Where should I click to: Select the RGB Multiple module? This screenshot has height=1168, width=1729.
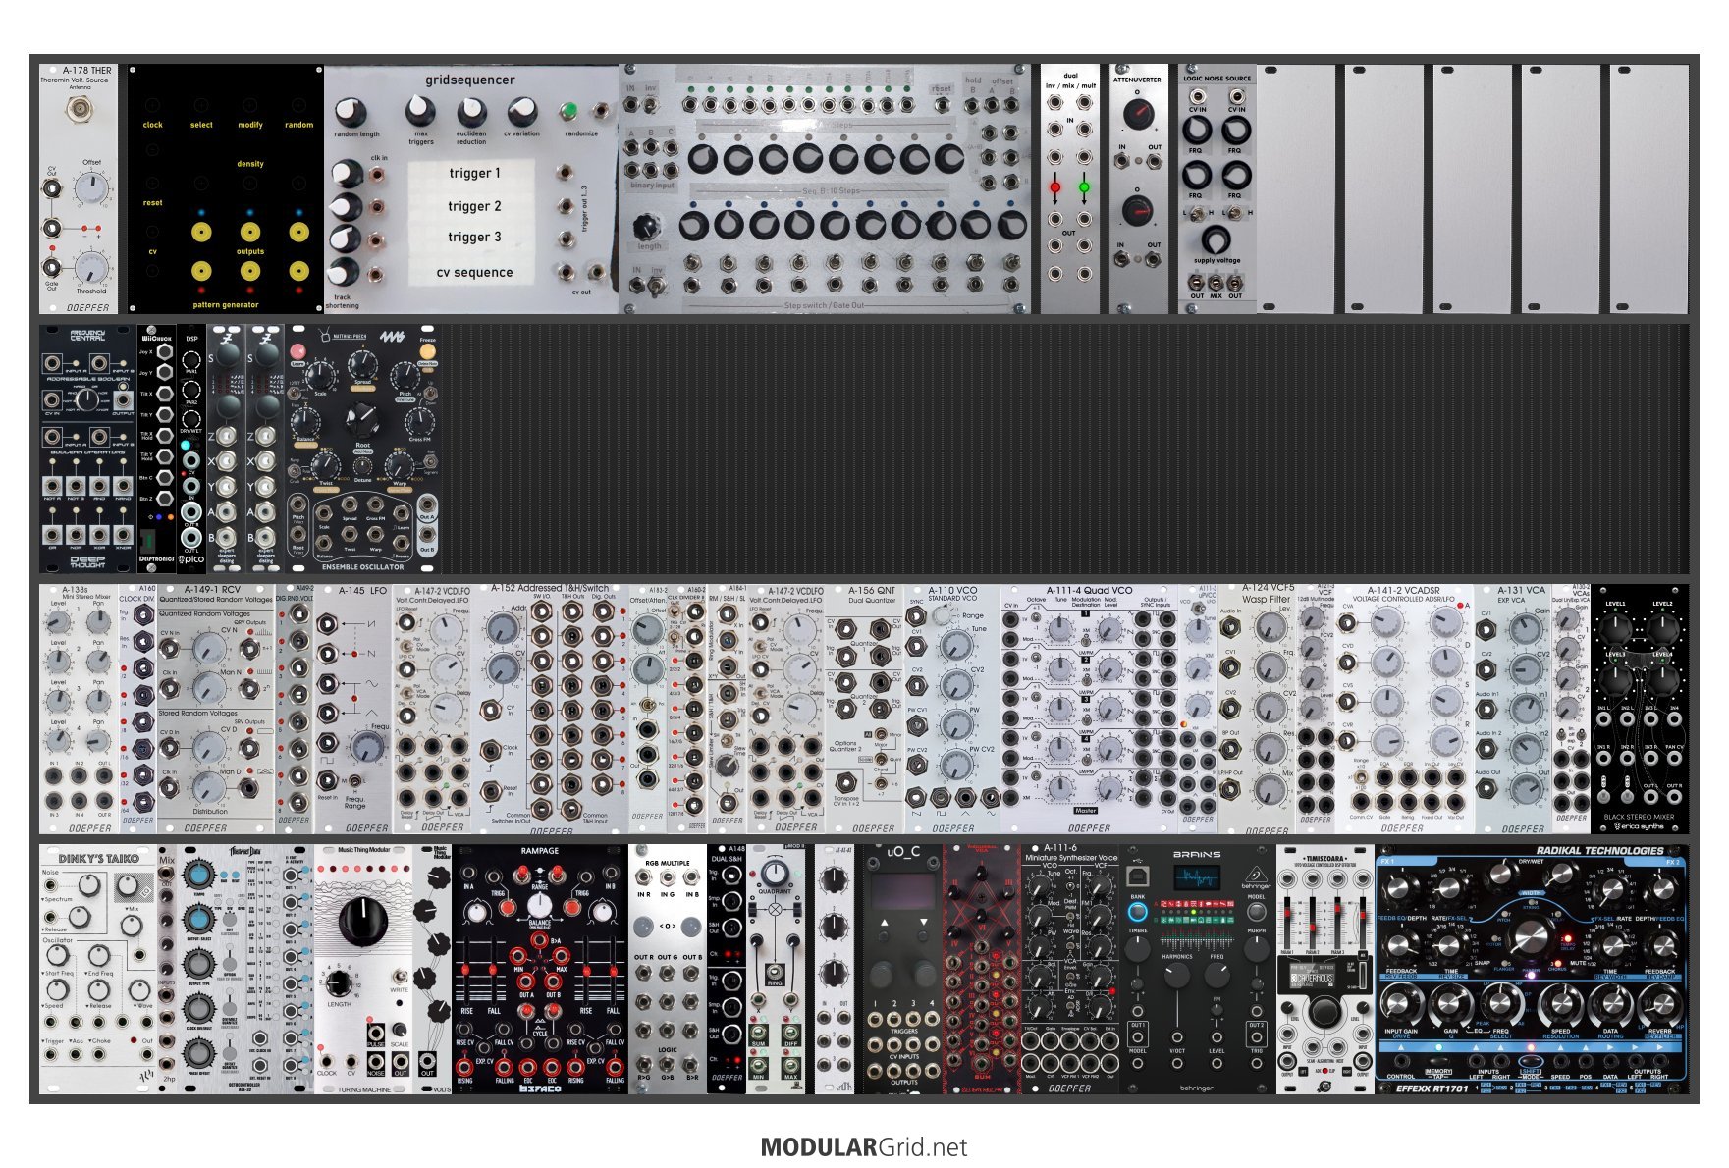(x=668, y=970)
